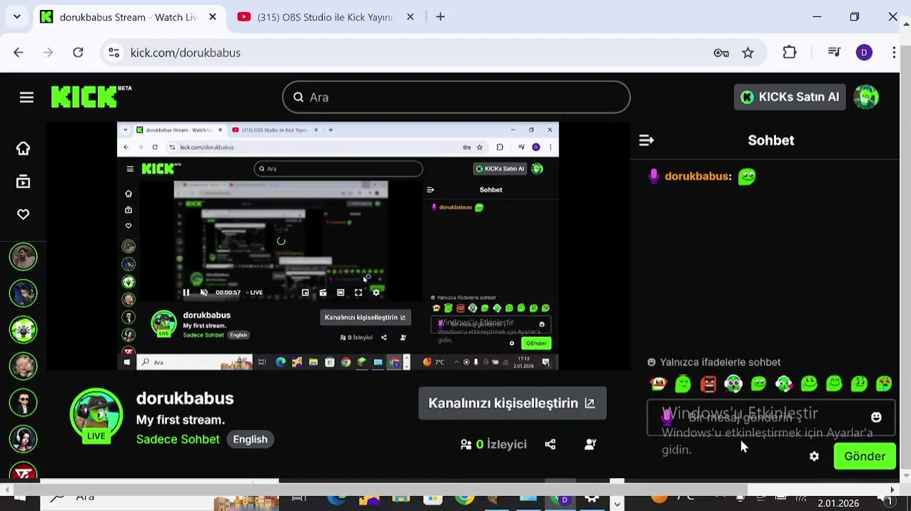Open chat settings gear icon

(814, 456)
